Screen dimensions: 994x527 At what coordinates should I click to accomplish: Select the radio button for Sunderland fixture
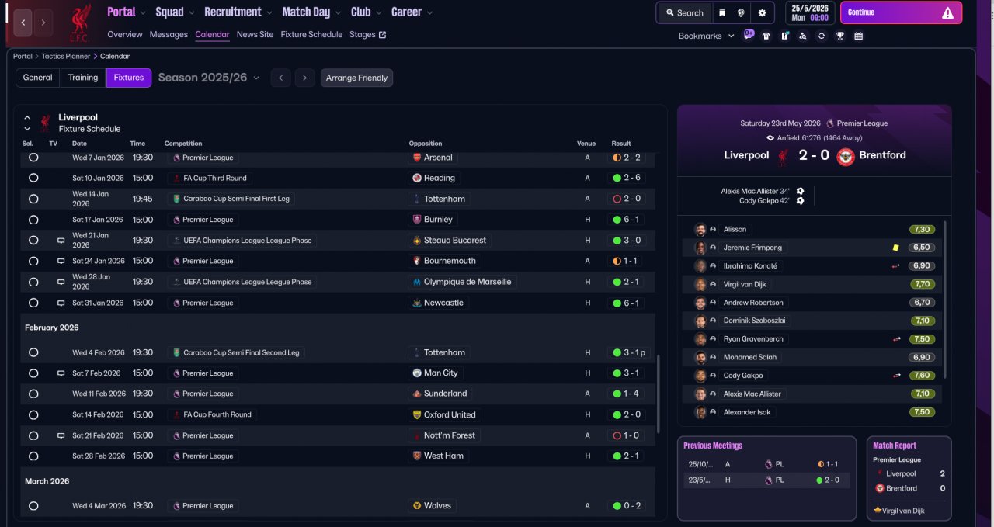33,394
